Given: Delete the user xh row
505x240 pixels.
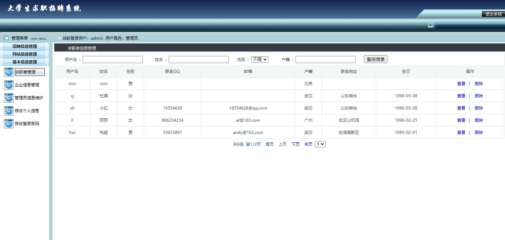Looking at the screenshot, I should click(x=479, y=108).
